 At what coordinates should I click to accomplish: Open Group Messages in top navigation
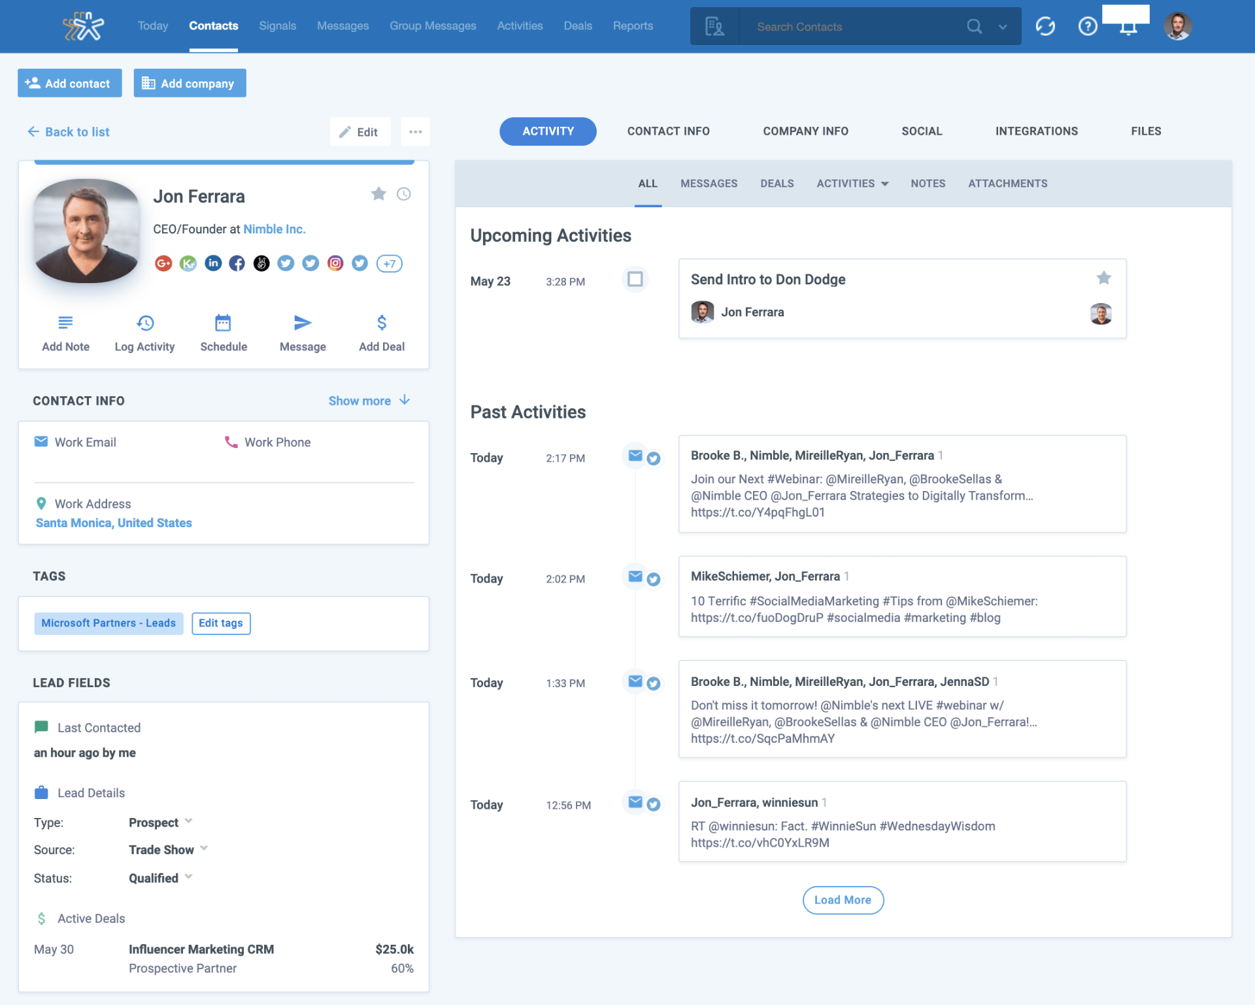coord(433,26)
